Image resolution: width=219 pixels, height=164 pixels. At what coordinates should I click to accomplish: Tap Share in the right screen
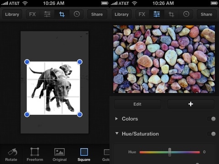[206, 14]
